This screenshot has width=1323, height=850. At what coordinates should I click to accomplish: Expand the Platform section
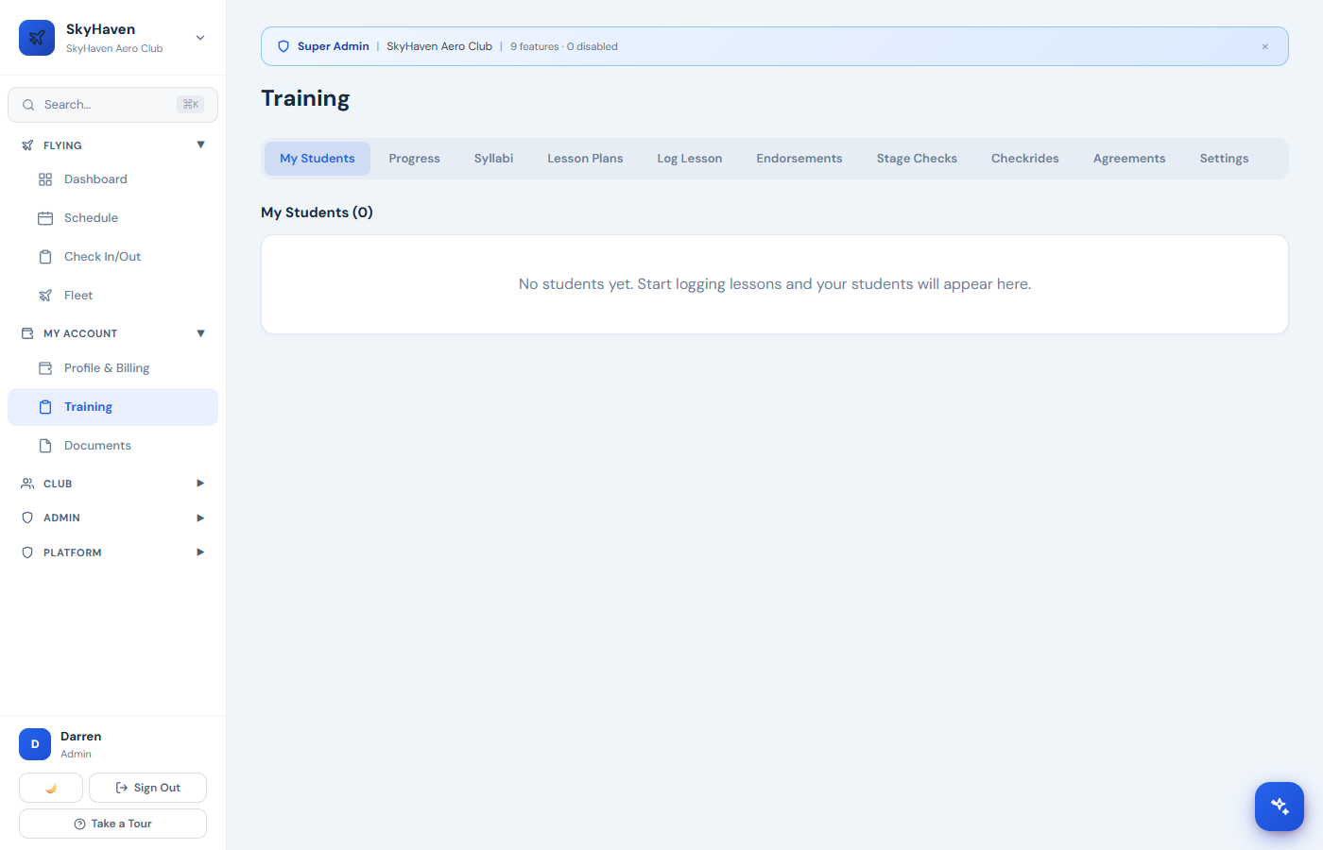(x=199, y=552)
